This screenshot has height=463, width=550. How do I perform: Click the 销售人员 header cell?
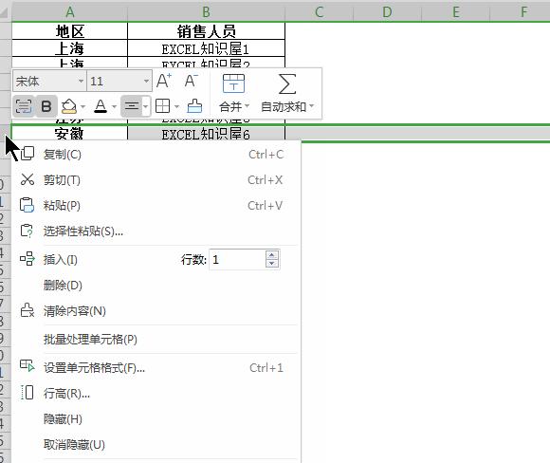[207, 31]
